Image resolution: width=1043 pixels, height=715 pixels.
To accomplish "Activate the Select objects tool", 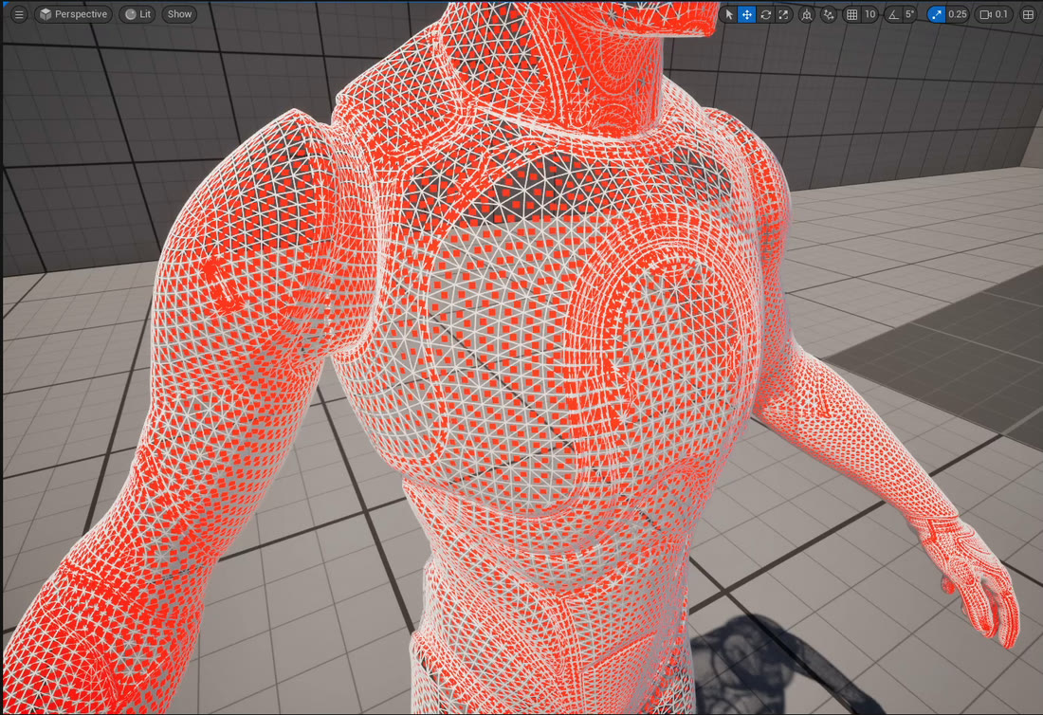I will tap(730, 14).
